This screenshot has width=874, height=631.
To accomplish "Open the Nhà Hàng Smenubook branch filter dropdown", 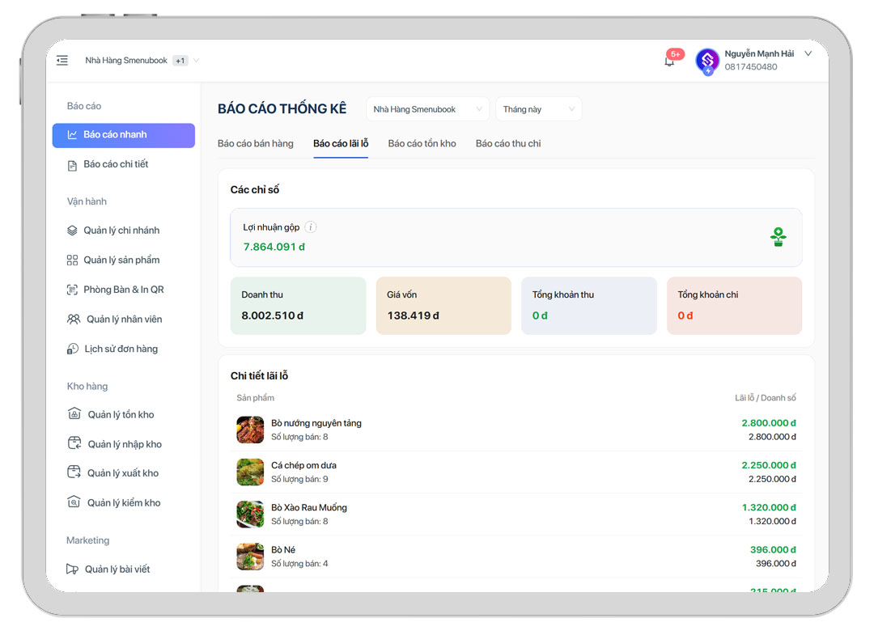I will tap(427, 109).
